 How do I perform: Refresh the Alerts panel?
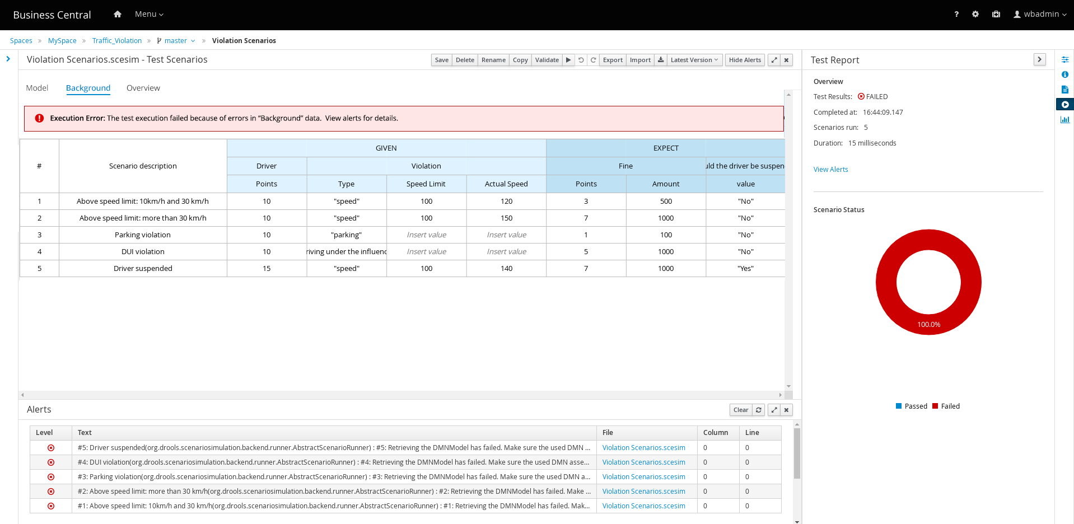tap(759, 410)
